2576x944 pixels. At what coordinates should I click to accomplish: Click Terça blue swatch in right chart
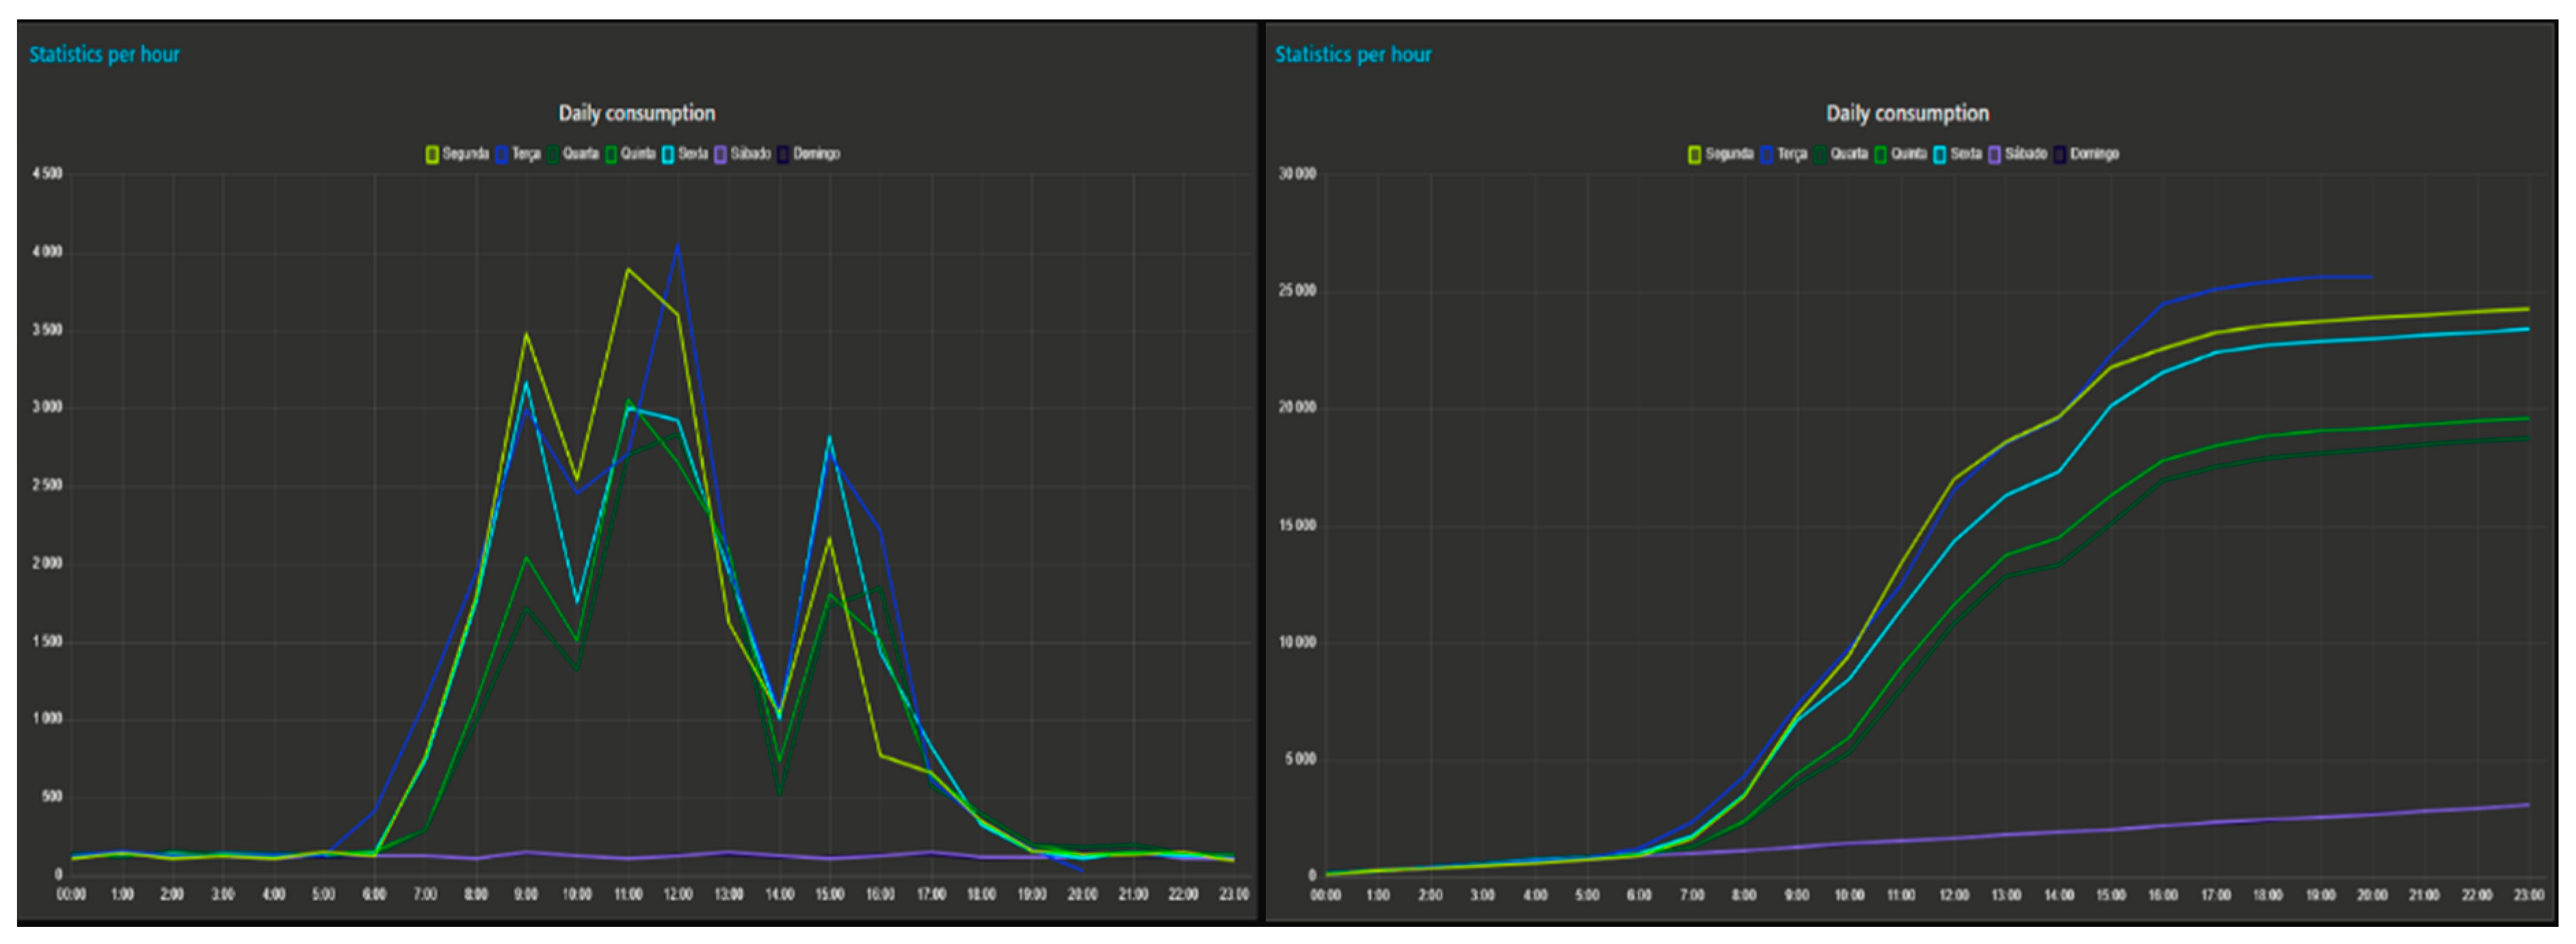click(x=1767, y=154)
